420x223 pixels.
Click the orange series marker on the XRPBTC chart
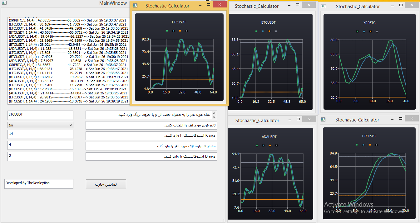point(370,32)
